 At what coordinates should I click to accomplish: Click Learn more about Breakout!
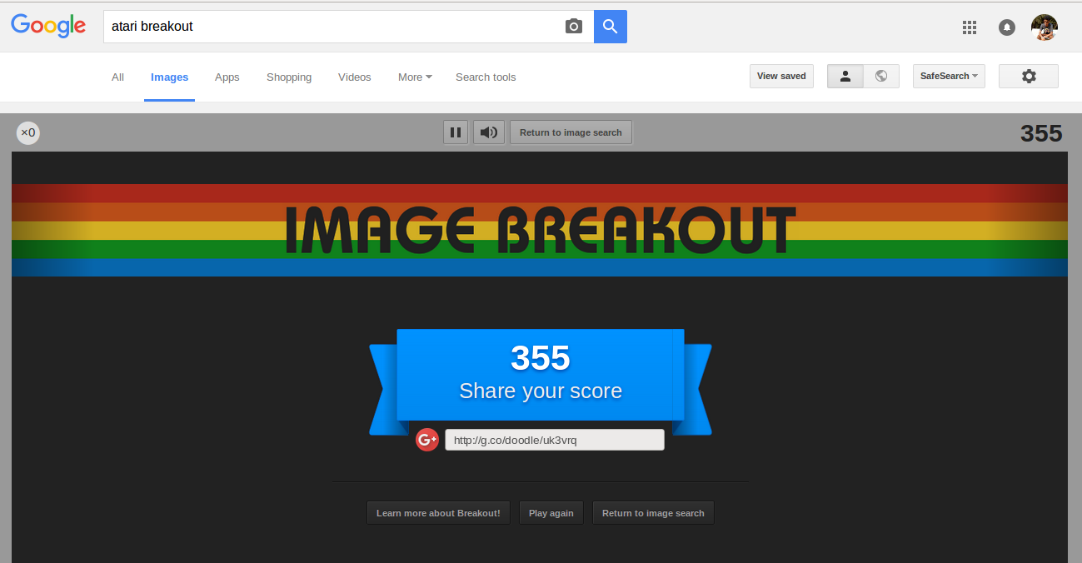(438, 513)
